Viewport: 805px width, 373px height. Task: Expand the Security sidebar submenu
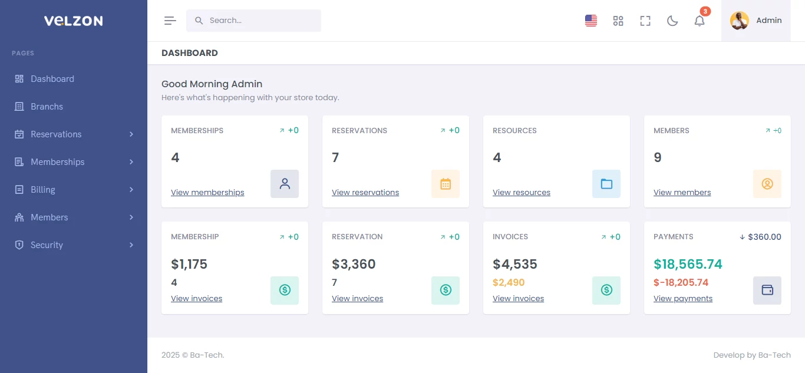(x=74, y=245)
